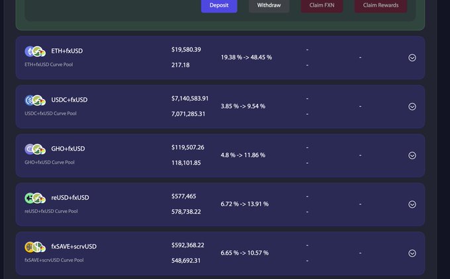Hit the Claim Rewards button

[381, 5]
